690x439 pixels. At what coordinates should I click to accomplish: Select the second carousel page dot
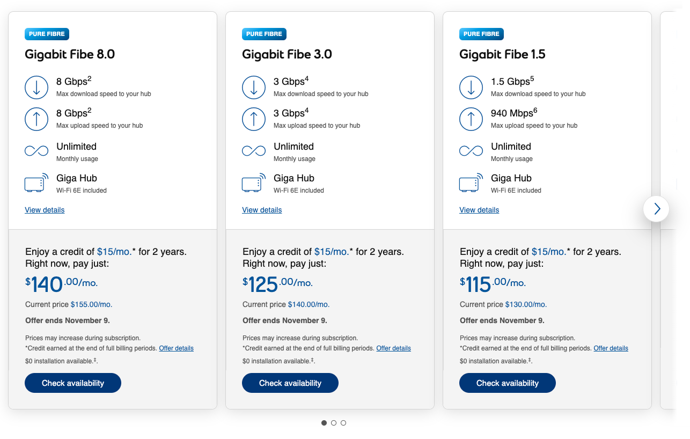pos(334,423)
